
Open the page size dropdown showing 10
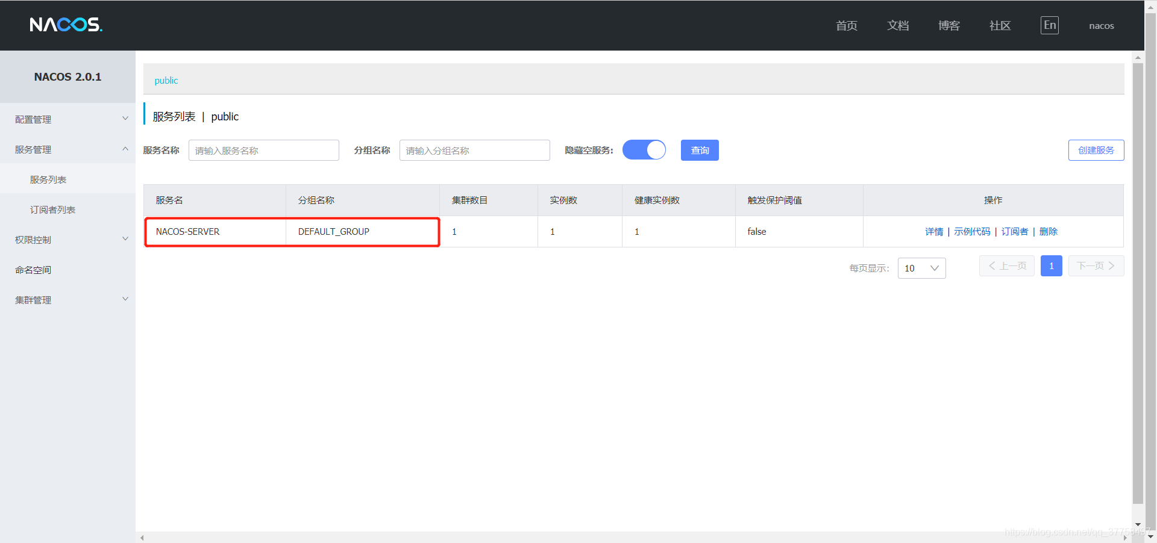pos(921,268)
